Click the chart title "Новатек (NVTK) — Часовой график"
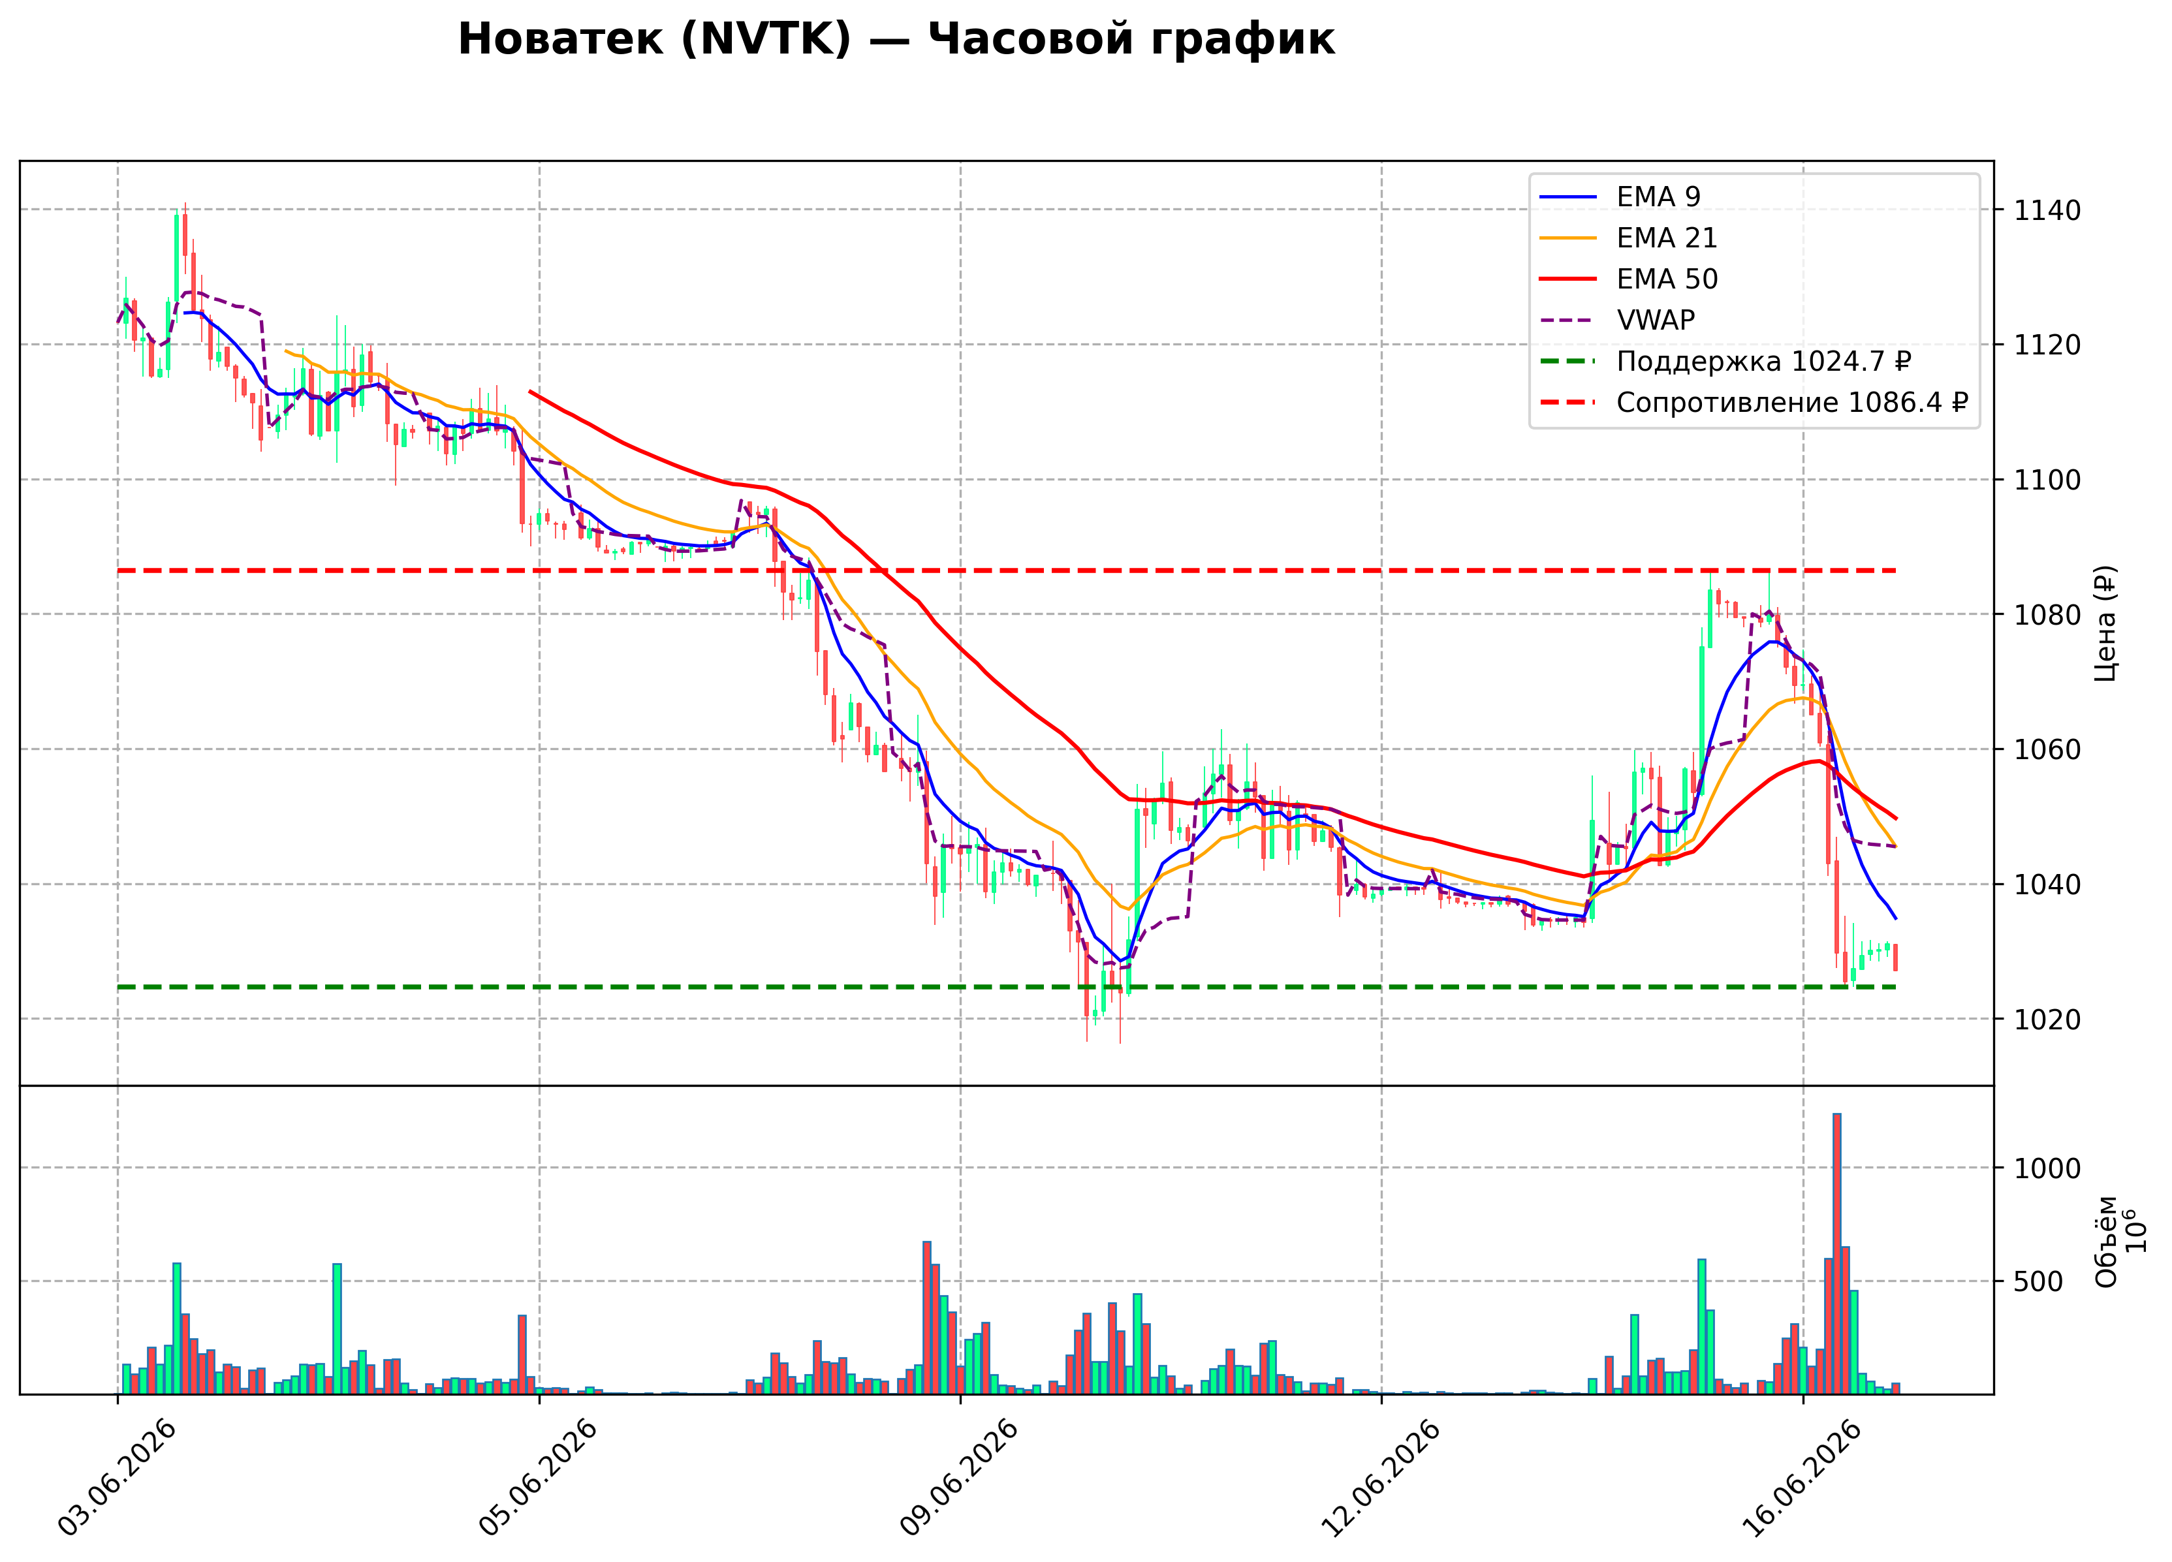This screenshot has width=2172, height=1562. 896,39
